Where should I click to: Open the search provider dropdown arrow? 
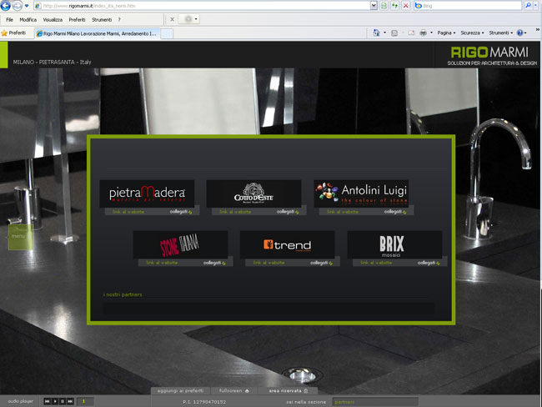pos(535,6)
